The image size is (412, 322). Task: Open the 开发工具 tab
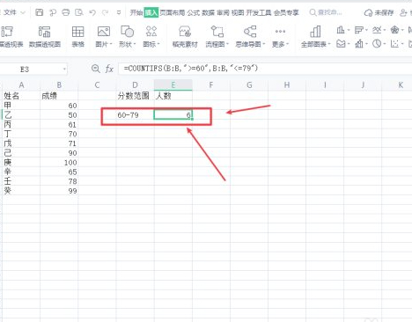[259, 12]
